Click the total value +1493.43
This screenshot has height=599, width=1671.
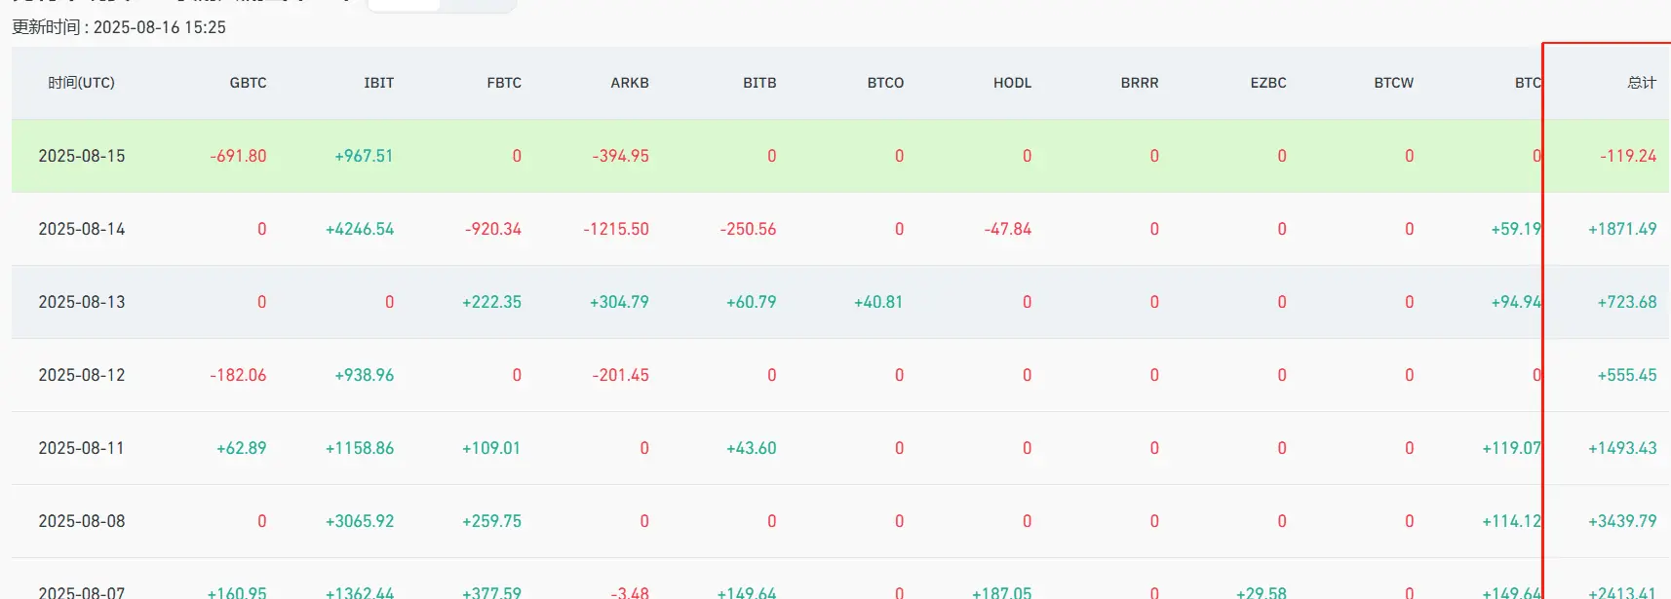[x=1622, y=448]
